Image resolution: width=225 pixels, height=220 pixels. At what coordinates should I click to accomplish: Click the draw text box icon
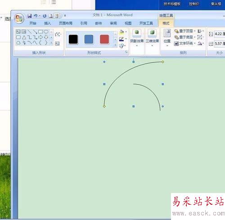point(57,44)
